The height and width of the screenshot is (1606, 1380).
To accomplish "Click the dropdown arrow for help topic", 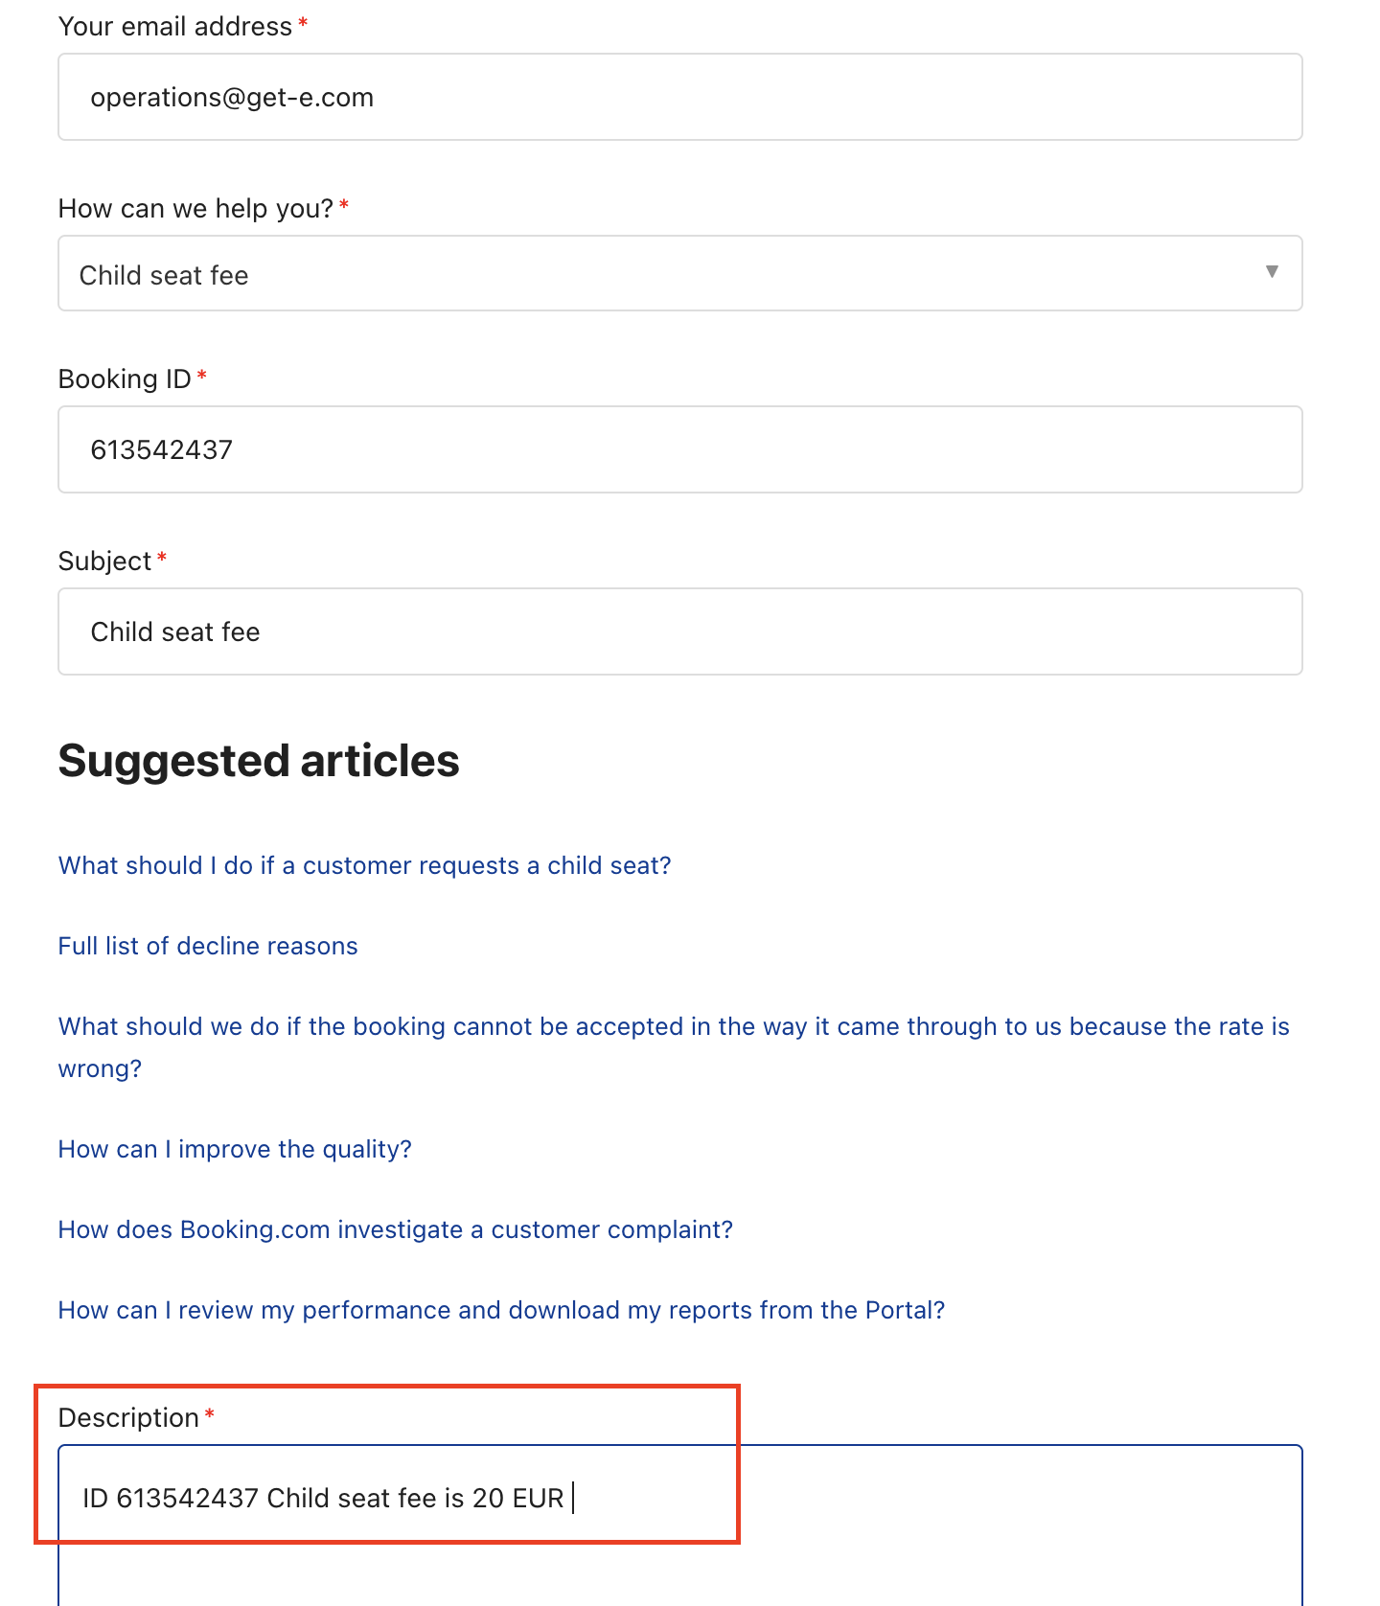I will [x=1272, y=272].
